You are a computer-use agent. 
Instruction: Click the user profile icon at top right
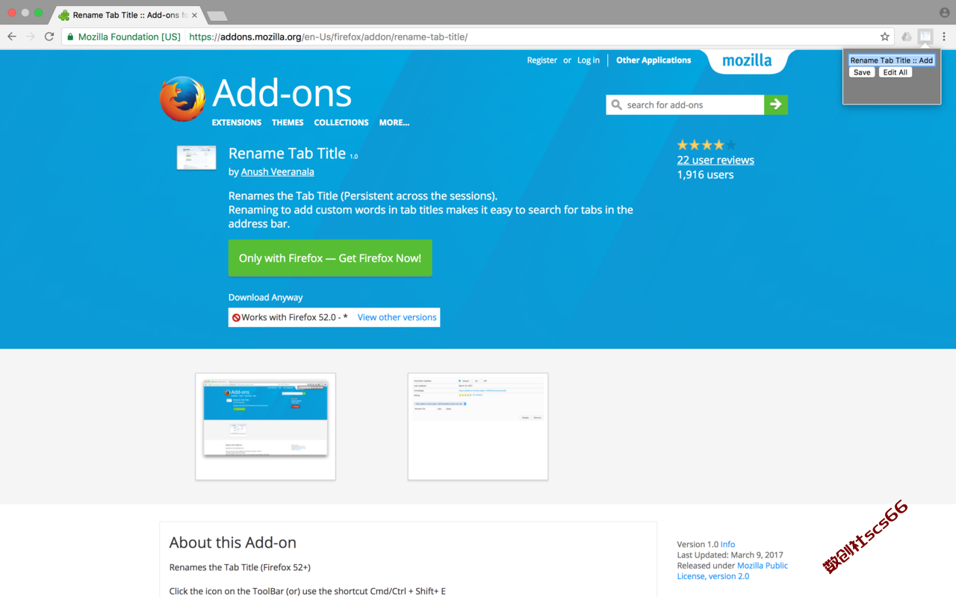[x=945, y=13]
